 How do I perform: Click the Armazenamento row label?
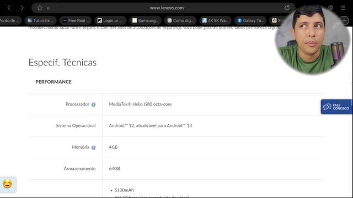coord(79,169)
